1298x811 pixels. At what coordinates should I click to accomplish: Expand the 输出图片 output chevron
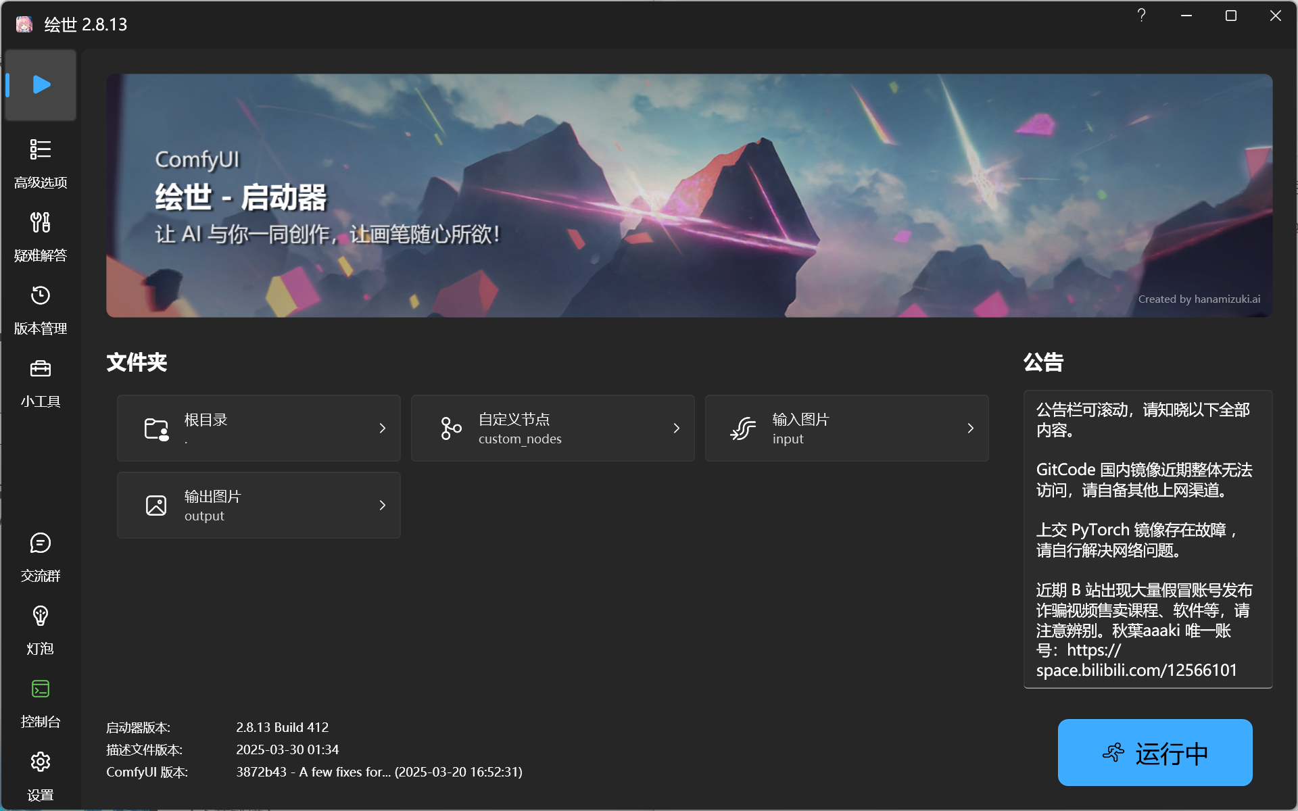pos(383,506)
